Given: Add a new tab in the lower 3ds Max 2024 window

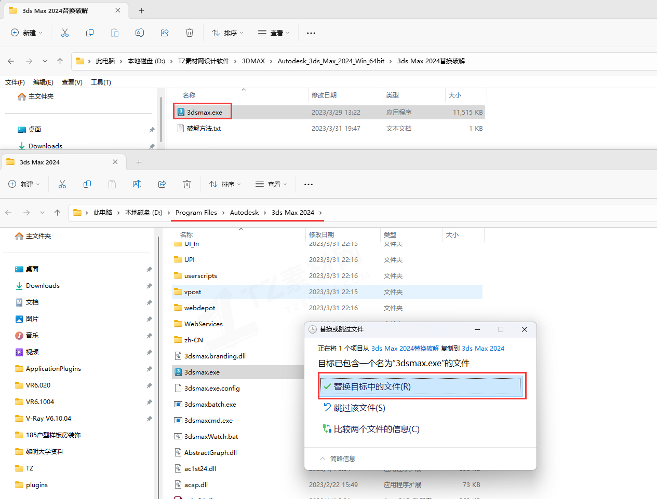Looking at the screenshot, I should pyautogui.click(x=139, y=162).
